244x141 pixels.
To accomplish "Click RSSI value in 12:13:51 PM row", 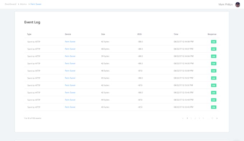I will [x=140, y=85].
